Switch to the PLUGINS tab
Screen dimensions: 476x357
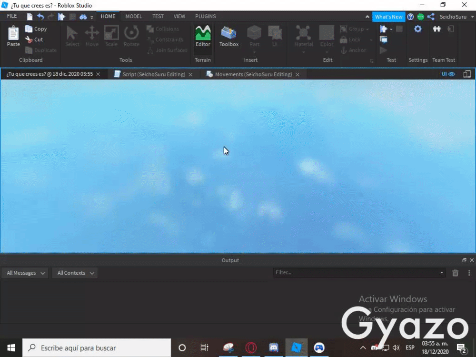pos(206,16)
